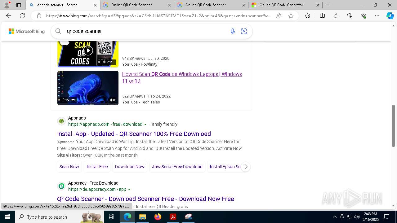The image size is (397, 223).
Task: Launch Firefox from taskbar
Action: [x=158, y=217]
